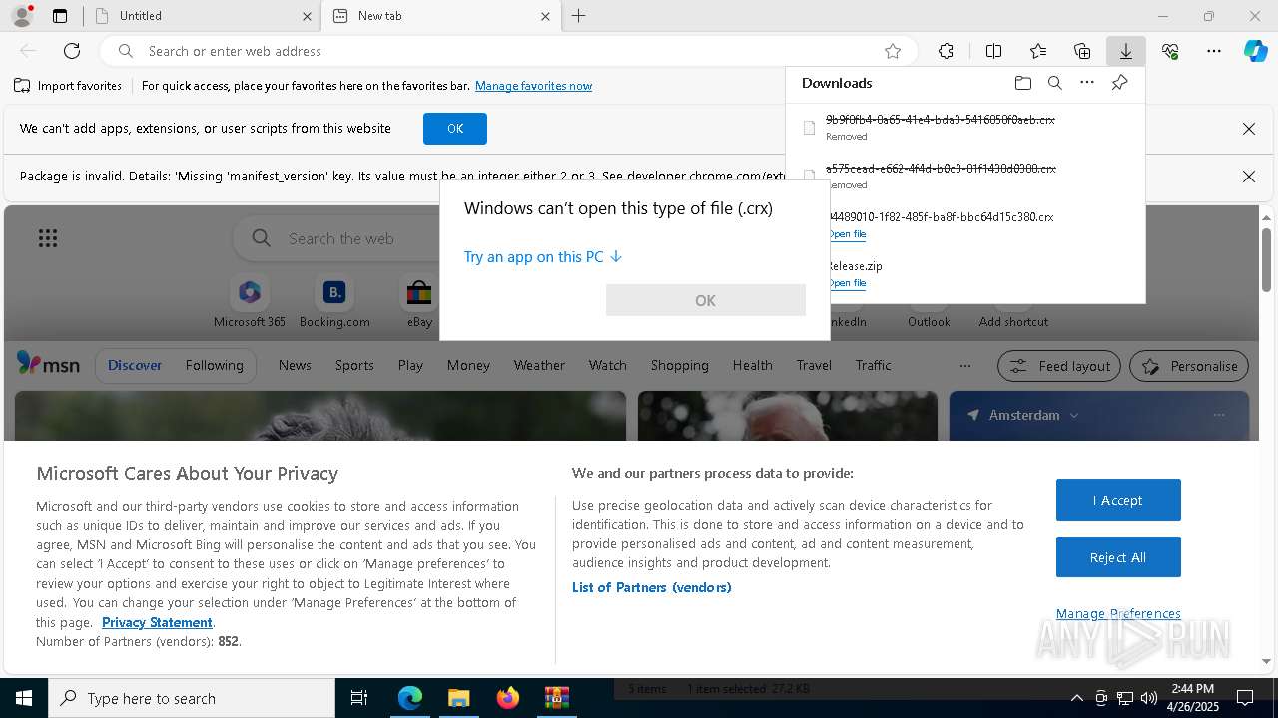Open the notification center icon
The width and height of the screenshot is (1278, 718).
coord(1245,698)
